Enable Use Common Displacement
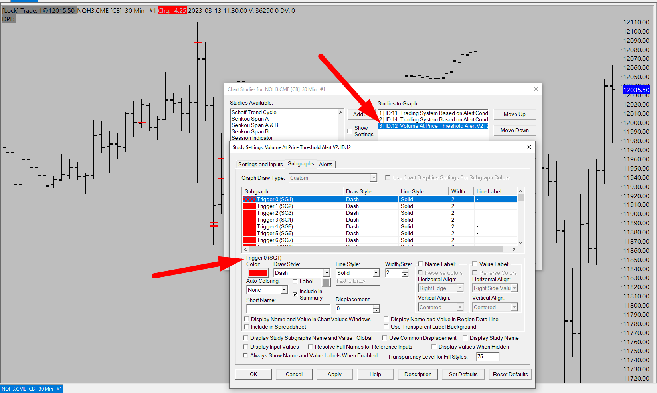The width and height of the screenshot is (657, 393). (x=384, y=338)
